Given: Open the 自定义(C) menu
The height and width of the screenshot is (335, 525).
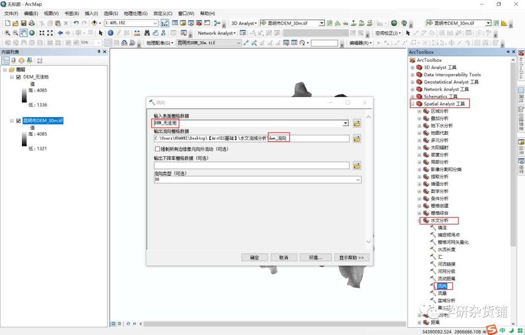Looking at the screenshot, I should pos(163,14).
